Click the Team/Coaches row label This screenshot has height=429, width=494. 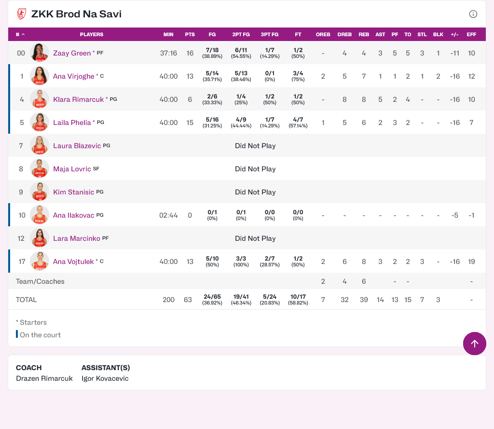tap(40, 281)
